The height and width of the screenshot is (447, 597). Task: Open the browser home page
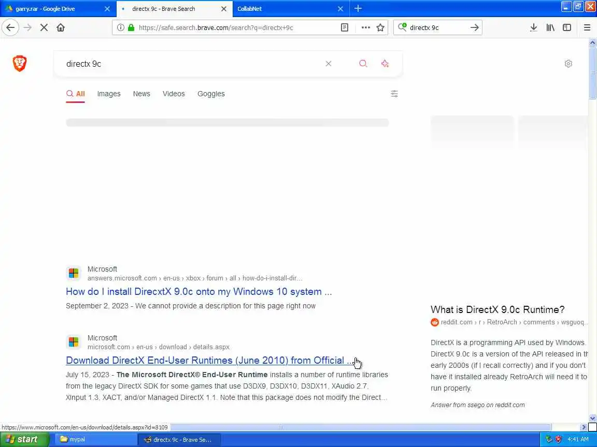tap(61, 27)
